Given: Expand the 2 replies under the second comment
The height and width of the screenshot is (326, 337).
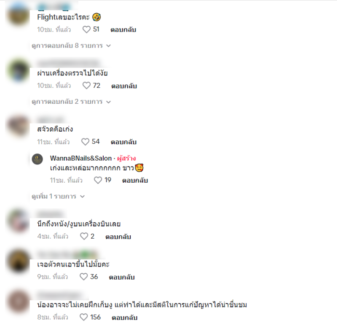Looking at the screenshot, I should click(x=71, y=102).
